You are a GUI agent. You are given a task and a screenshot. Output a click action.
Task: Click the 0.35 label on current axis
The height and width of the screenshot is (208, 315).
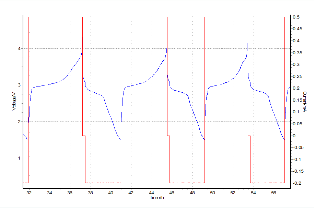point(296,53)
